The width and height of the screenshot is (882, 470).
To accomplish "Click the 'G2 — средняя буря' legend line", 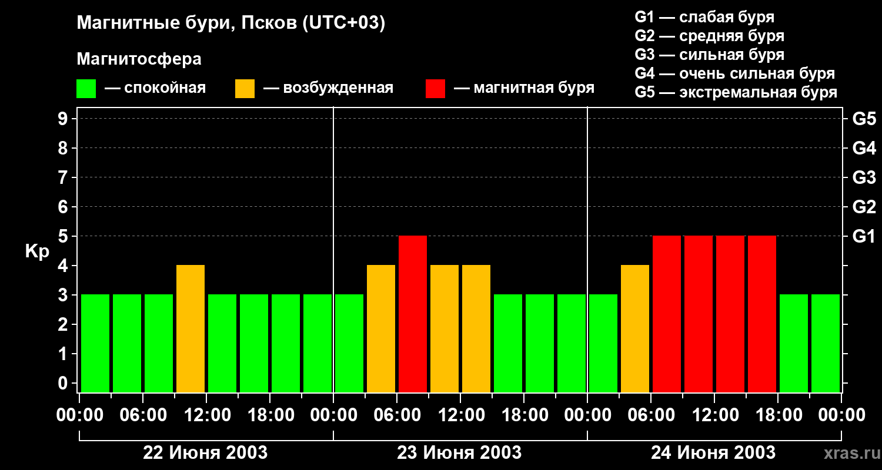I will click(710, 36).
